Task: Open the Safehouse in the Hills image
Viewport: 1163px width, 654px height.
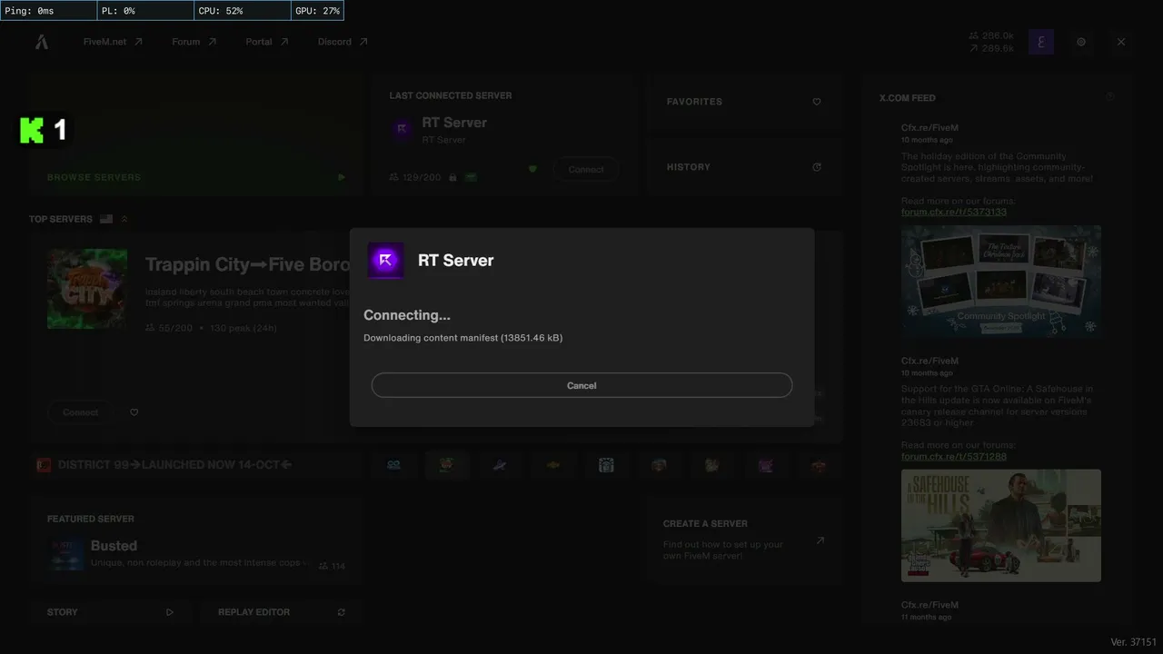Action: pos(1001,525)
